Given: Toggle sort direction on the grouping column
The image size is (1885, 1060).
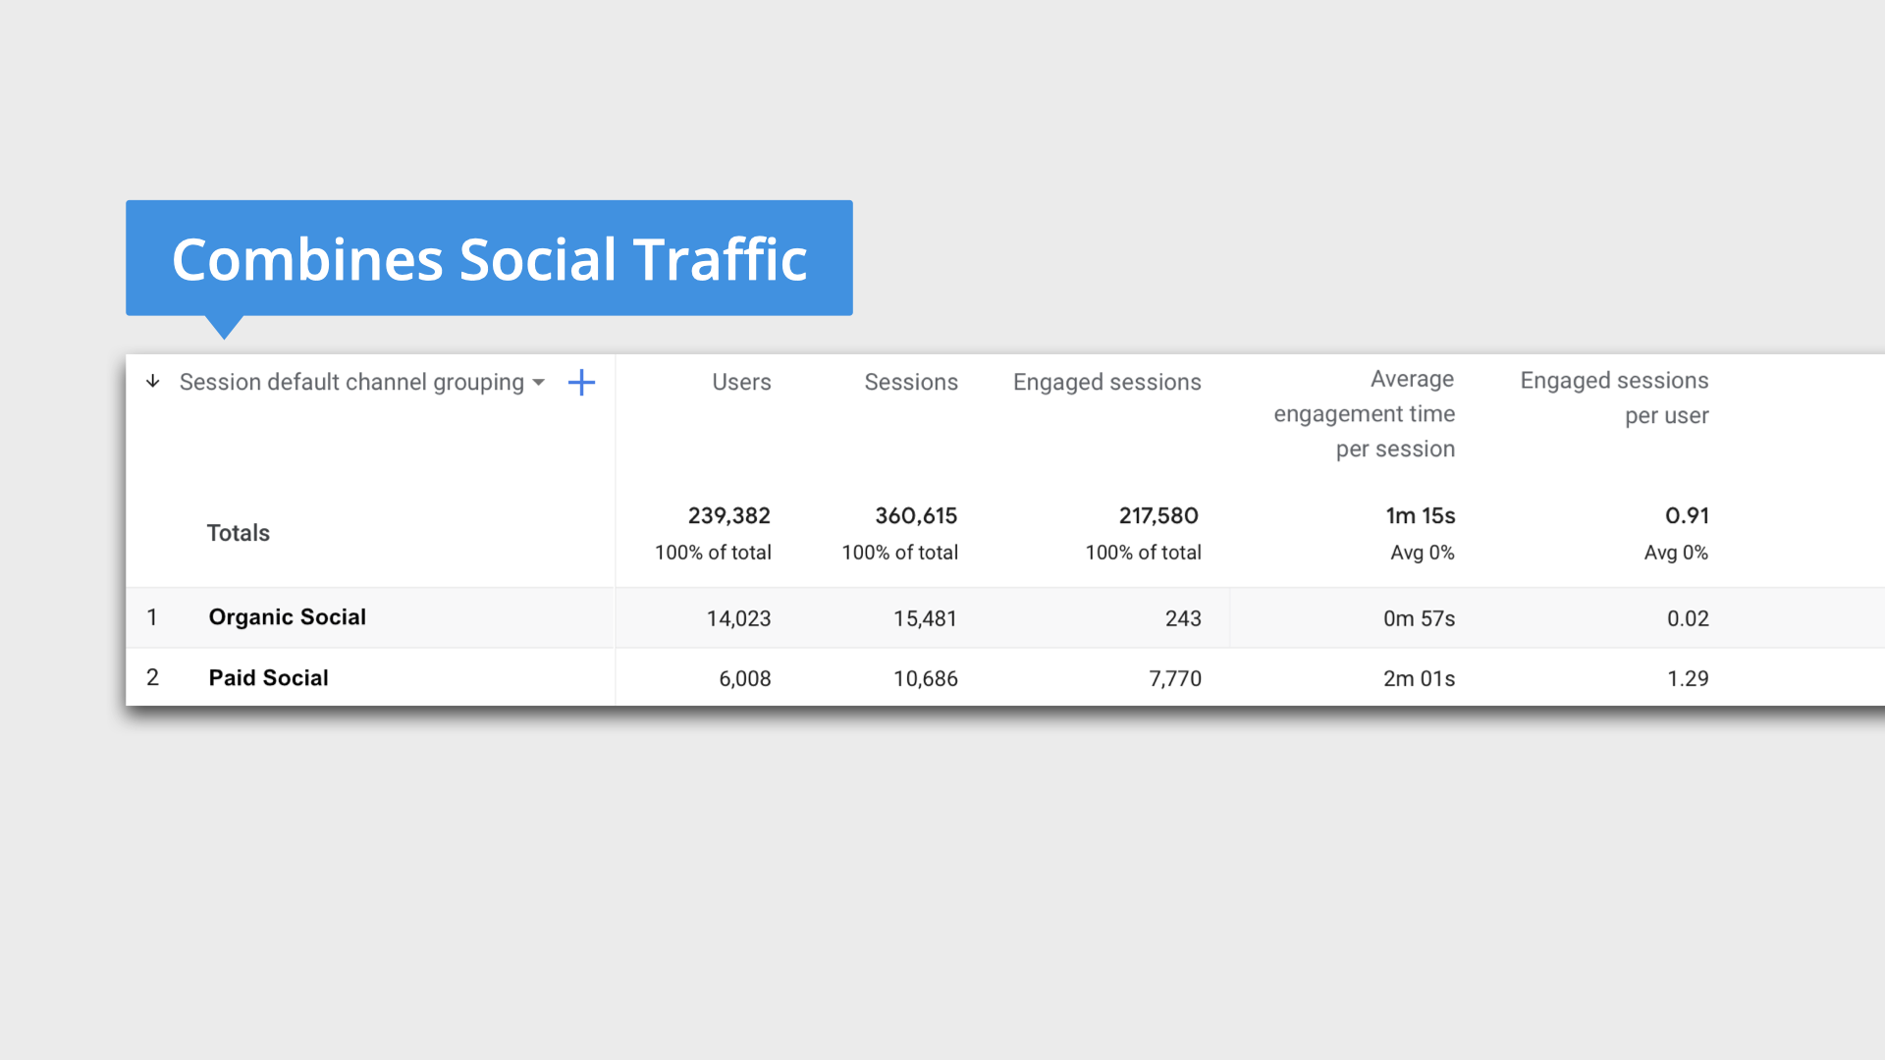Looking at the screenshot, I should pos(152,382).
